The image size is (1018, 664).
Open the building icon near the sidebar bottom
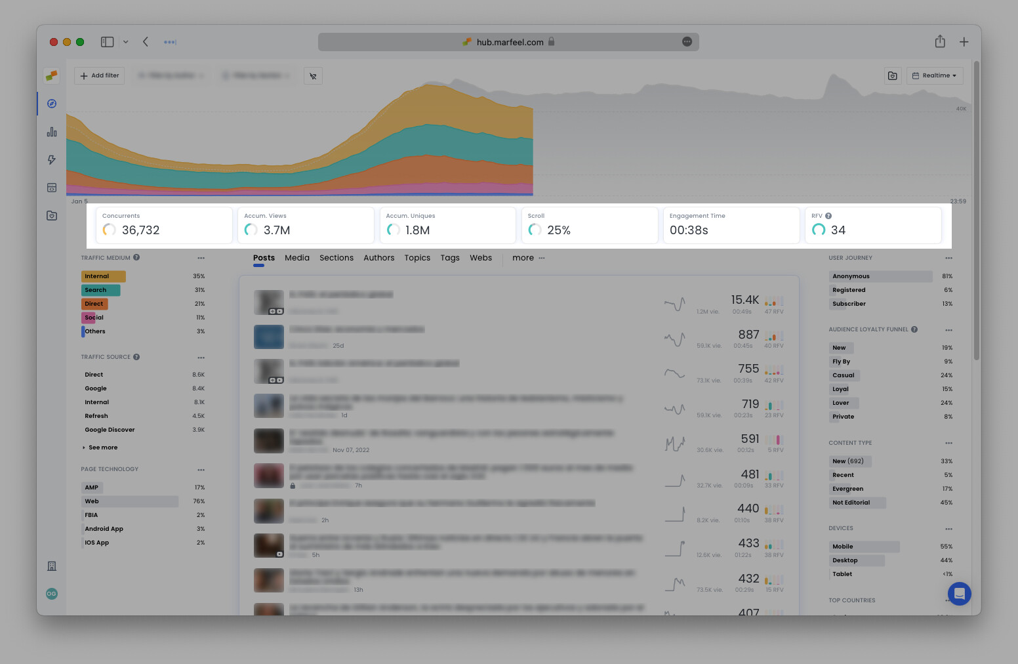point(51,566)
